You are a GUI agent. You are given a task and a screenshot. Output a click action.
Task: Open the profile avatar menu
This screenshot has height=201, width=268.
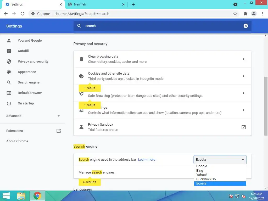point(254,14)
